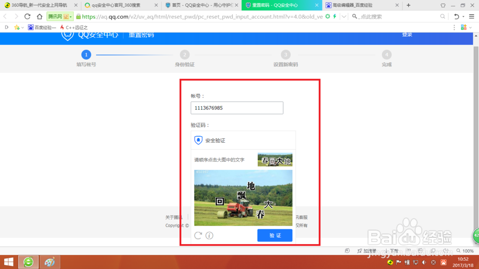The width and height of the screenshot is (479, 269).
Task: Click the 登录 link in header
Action: pos(407,34)
